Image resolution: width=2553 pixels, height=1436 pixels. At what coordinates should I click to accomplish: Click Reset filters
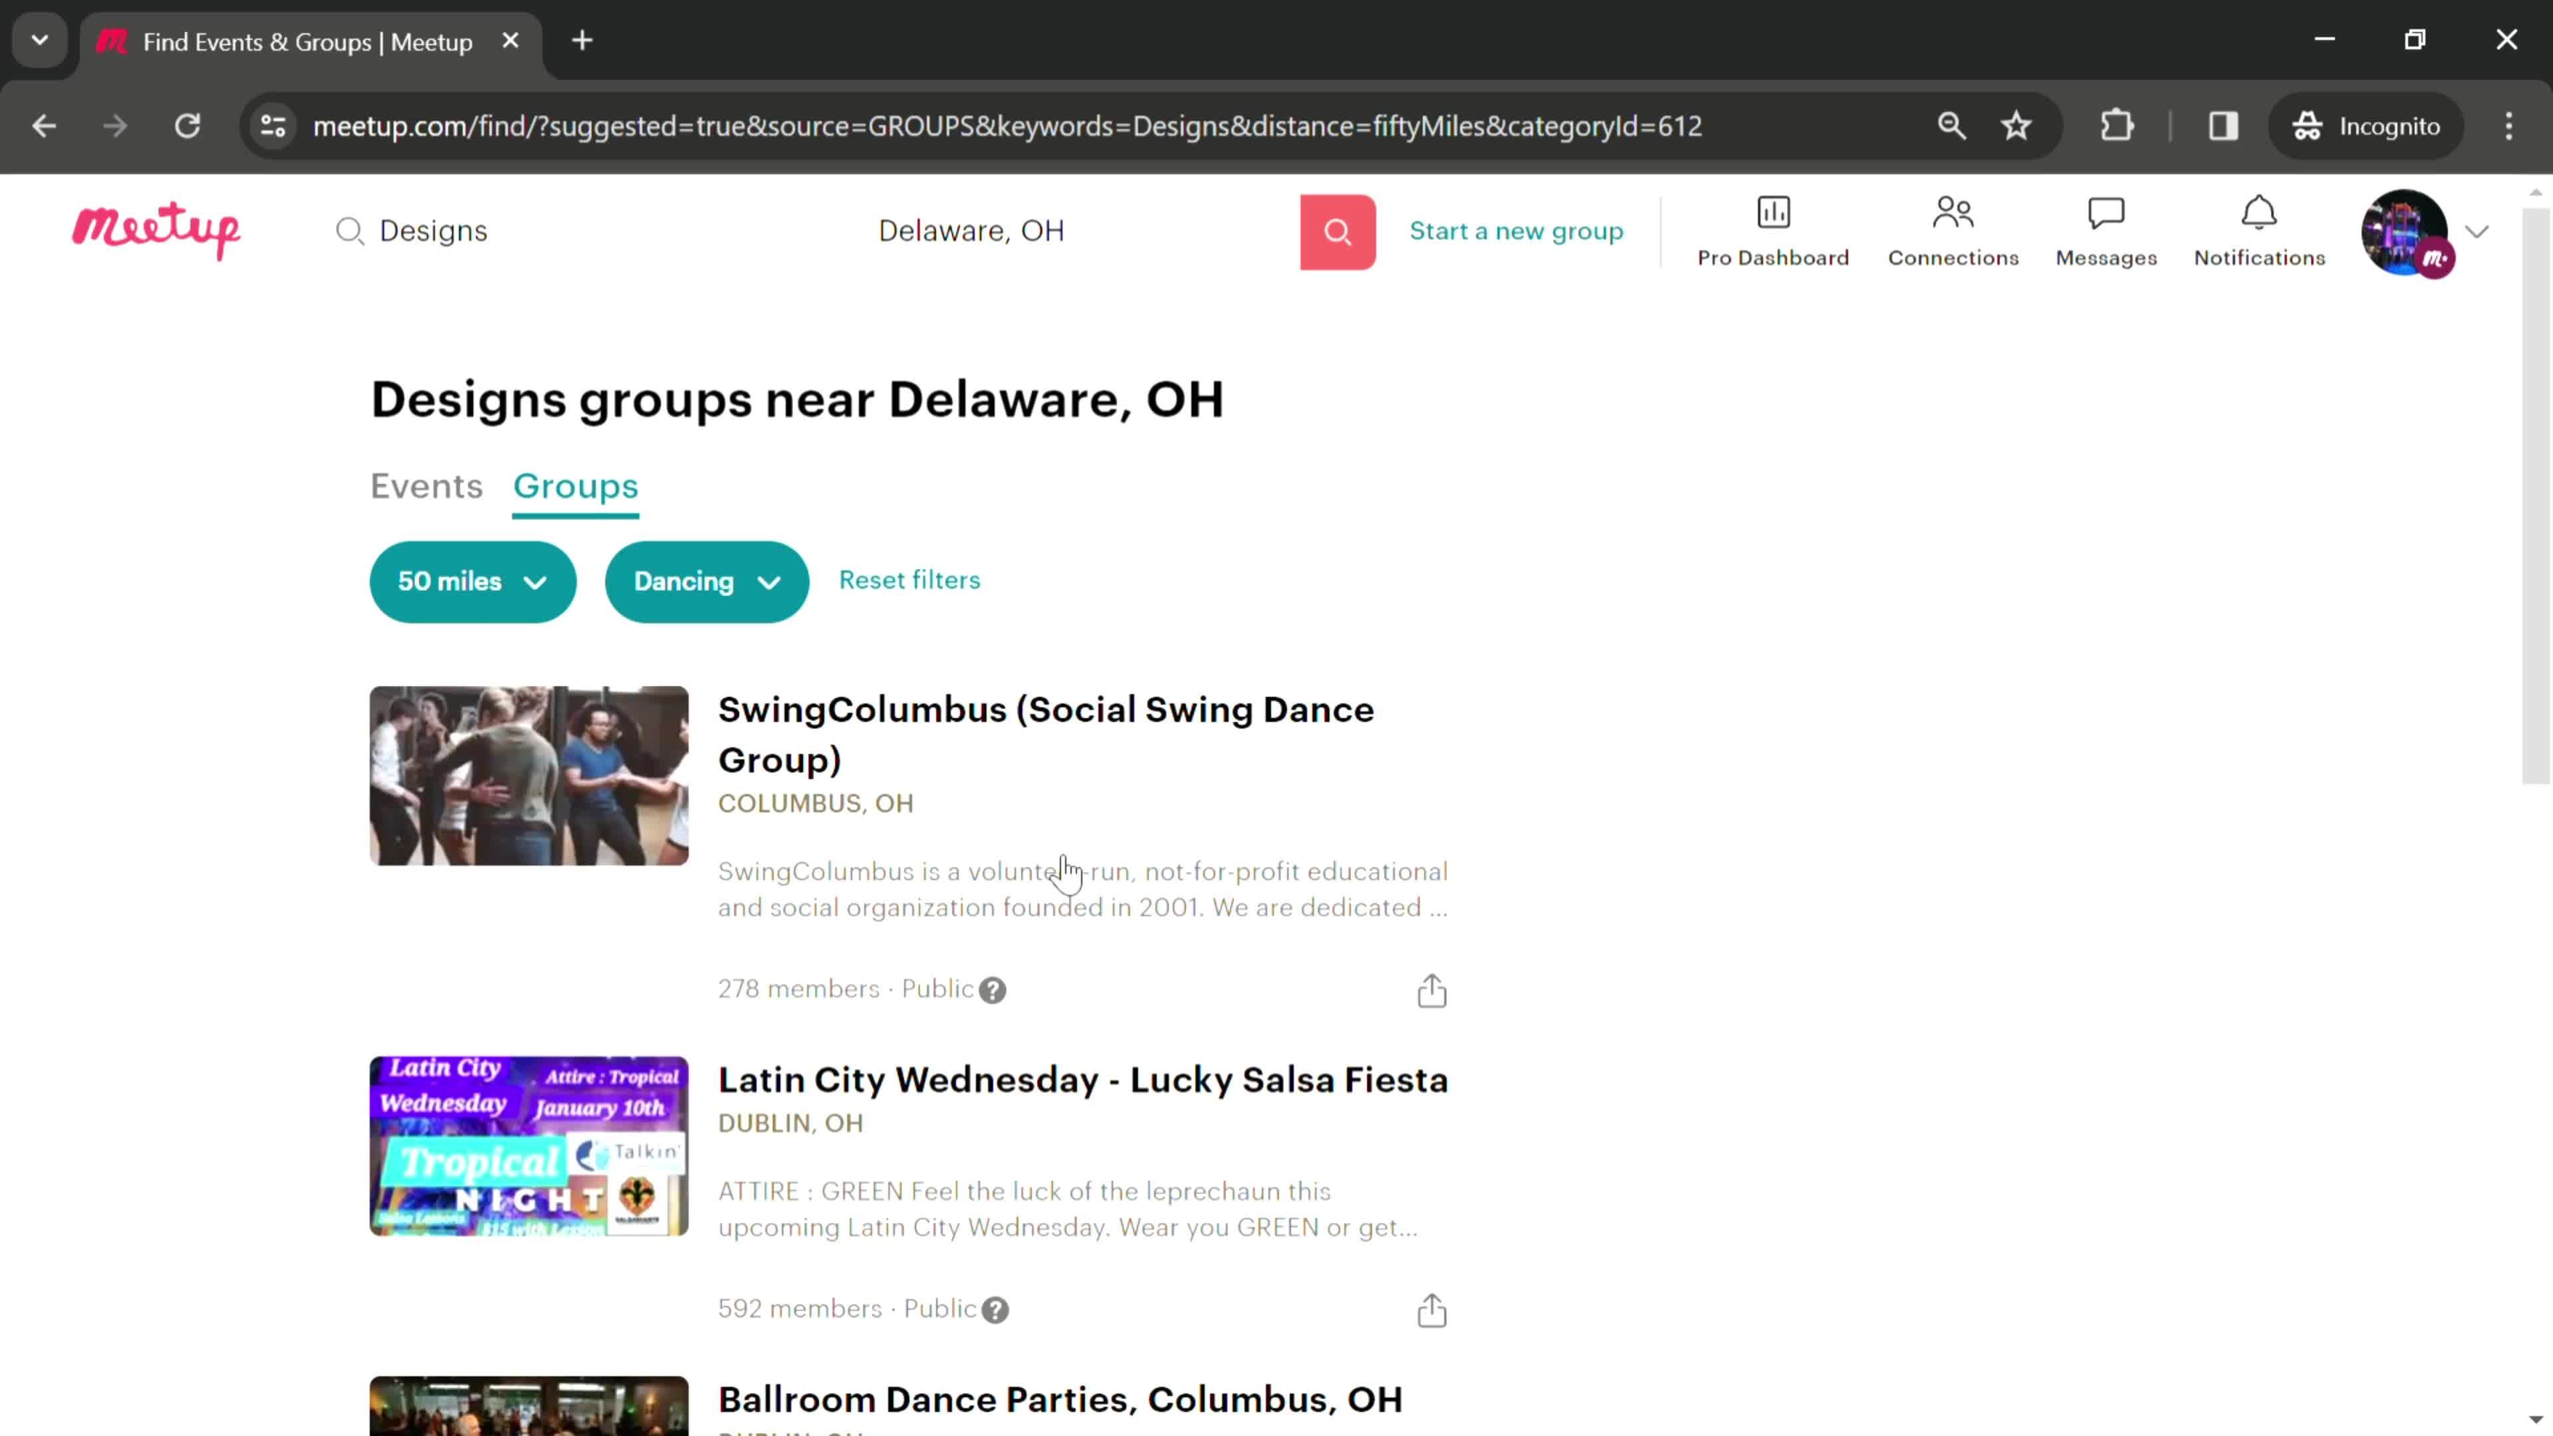point(909,580)
